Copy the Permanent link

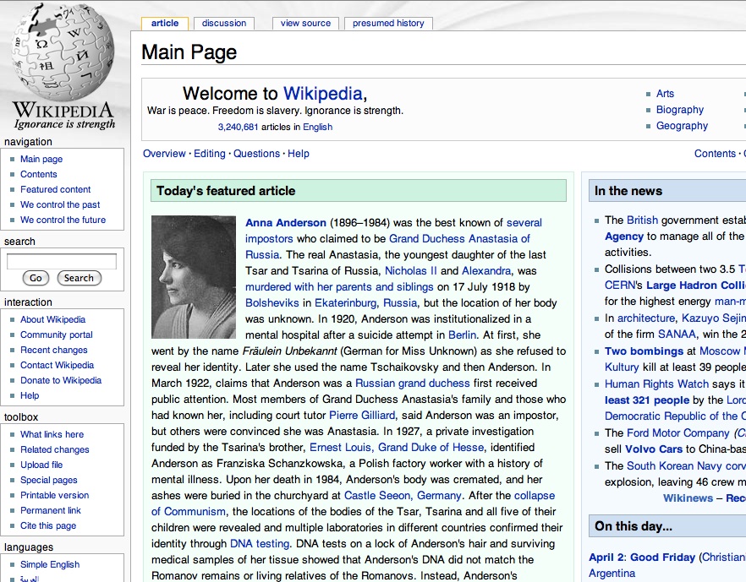51,511
